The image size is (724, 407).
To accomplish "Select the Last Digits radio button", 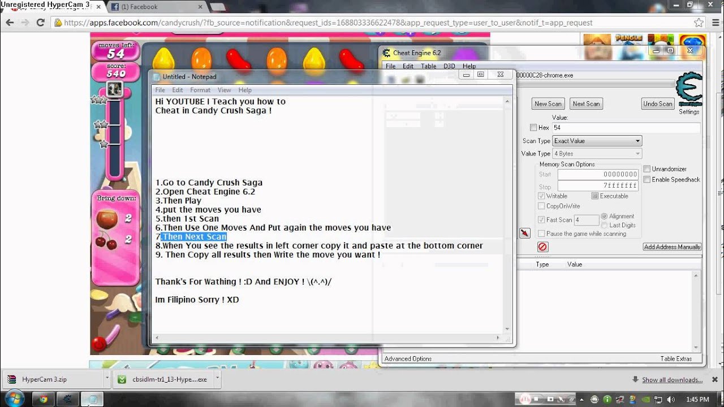I will click(x=605, y=225).
